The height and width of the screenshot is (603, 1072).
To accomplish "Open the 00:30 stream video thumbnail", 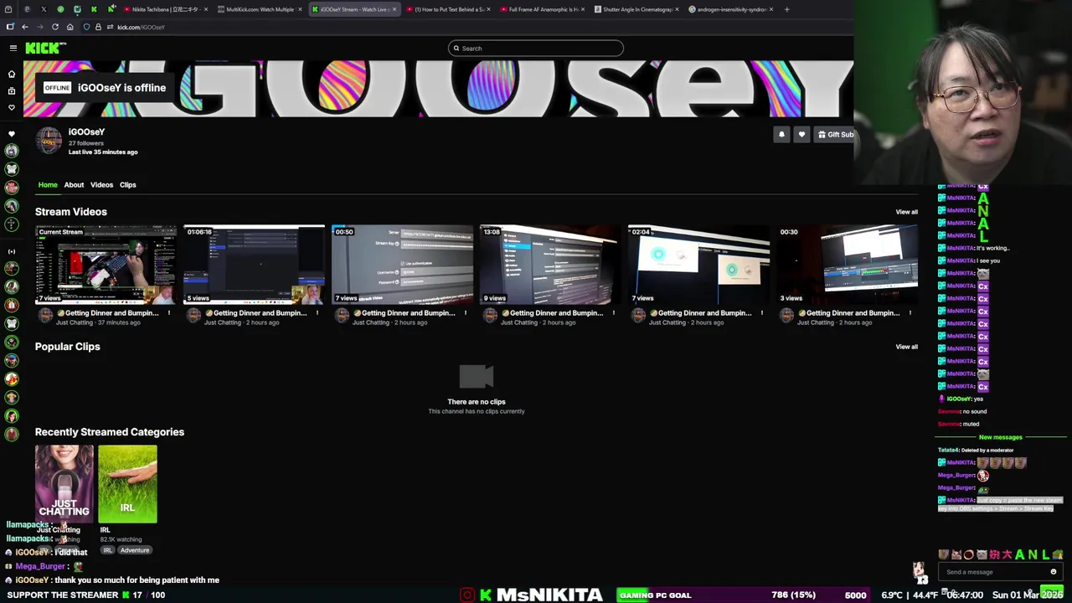I will point(847,264).
